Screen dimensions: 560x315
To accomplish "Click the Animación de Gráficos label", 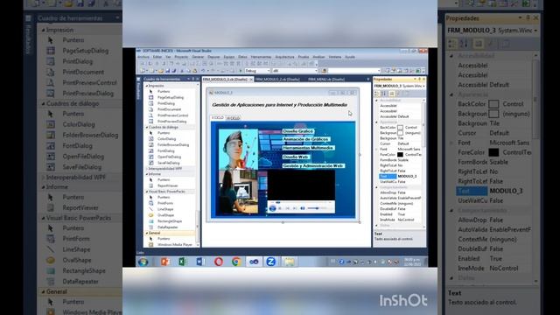I will coord(305,139).
